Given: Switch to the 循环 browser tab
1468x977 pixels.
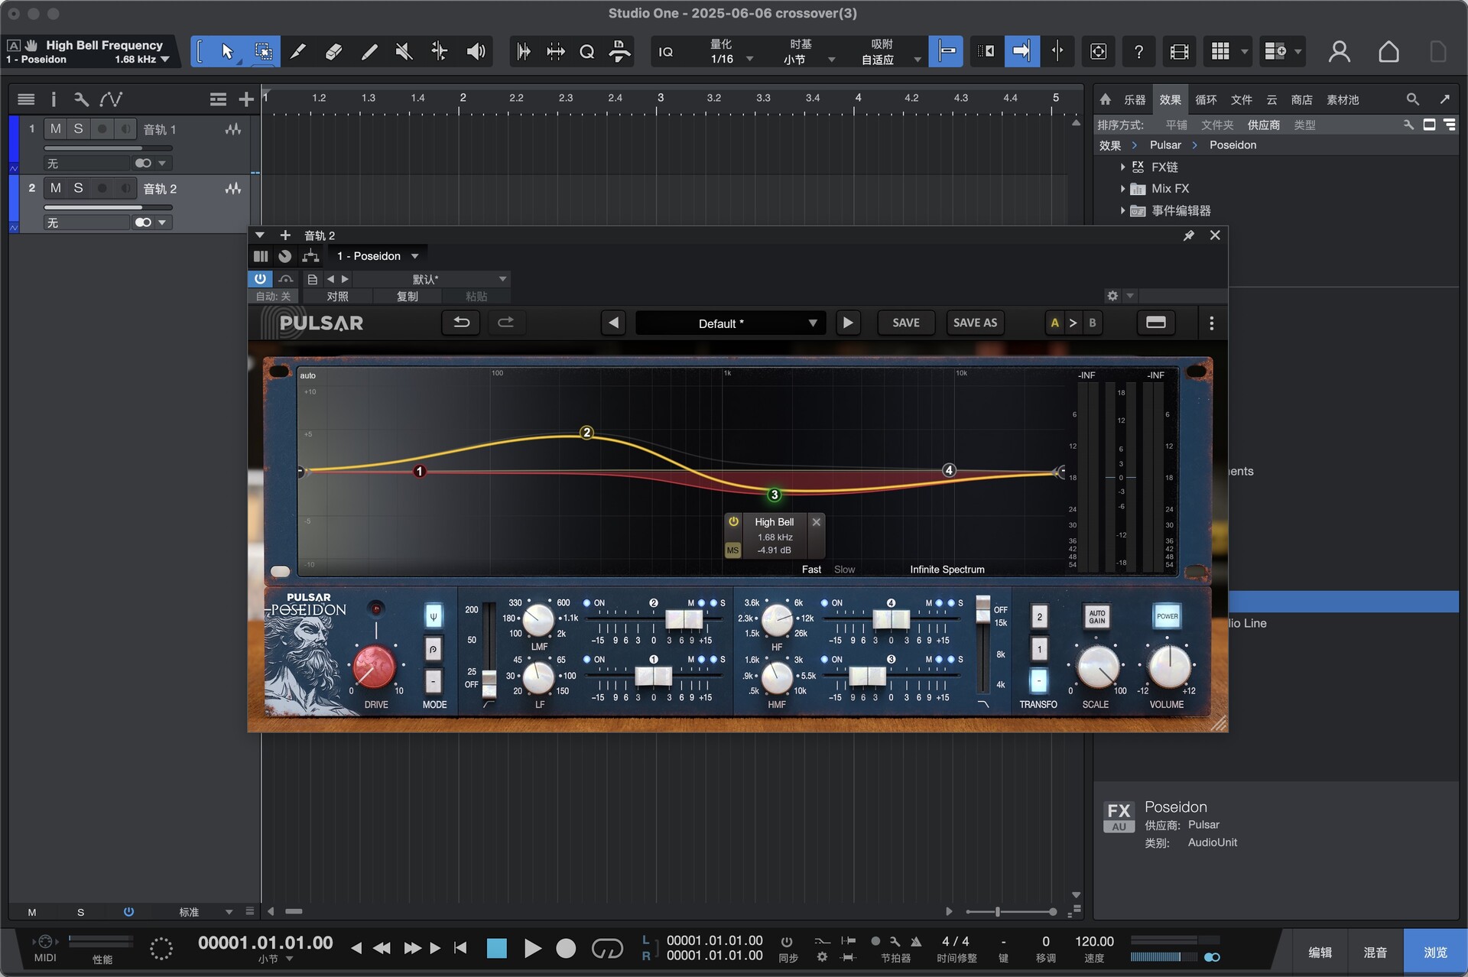Looking at the screenshot, I should [1206, 99].
